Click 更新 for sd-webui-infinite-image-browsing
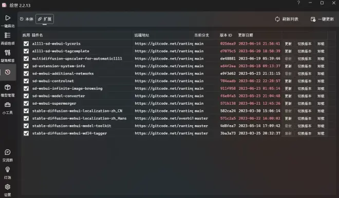The width and height of the screenshot is (339, 198). tap(288, 89)
